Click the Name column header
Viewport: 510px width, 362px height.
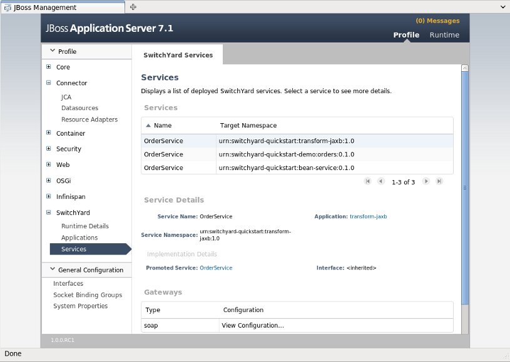tap(163, 126)
